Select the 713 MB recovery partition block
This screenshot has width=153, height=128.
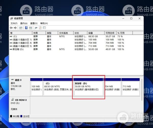131,87
